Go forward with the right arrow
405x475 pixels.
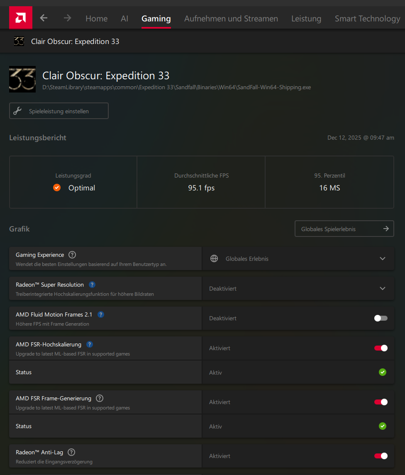tap(68, 18)
